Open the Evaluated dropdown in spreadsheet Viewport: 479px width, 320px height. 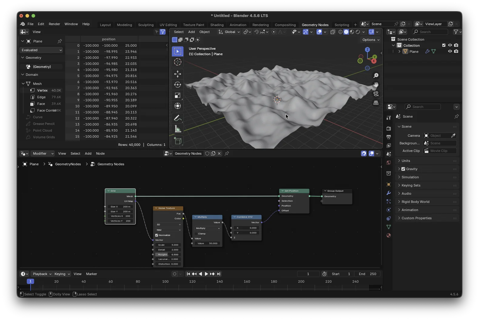pyautogui.click(x=41, y=50)
